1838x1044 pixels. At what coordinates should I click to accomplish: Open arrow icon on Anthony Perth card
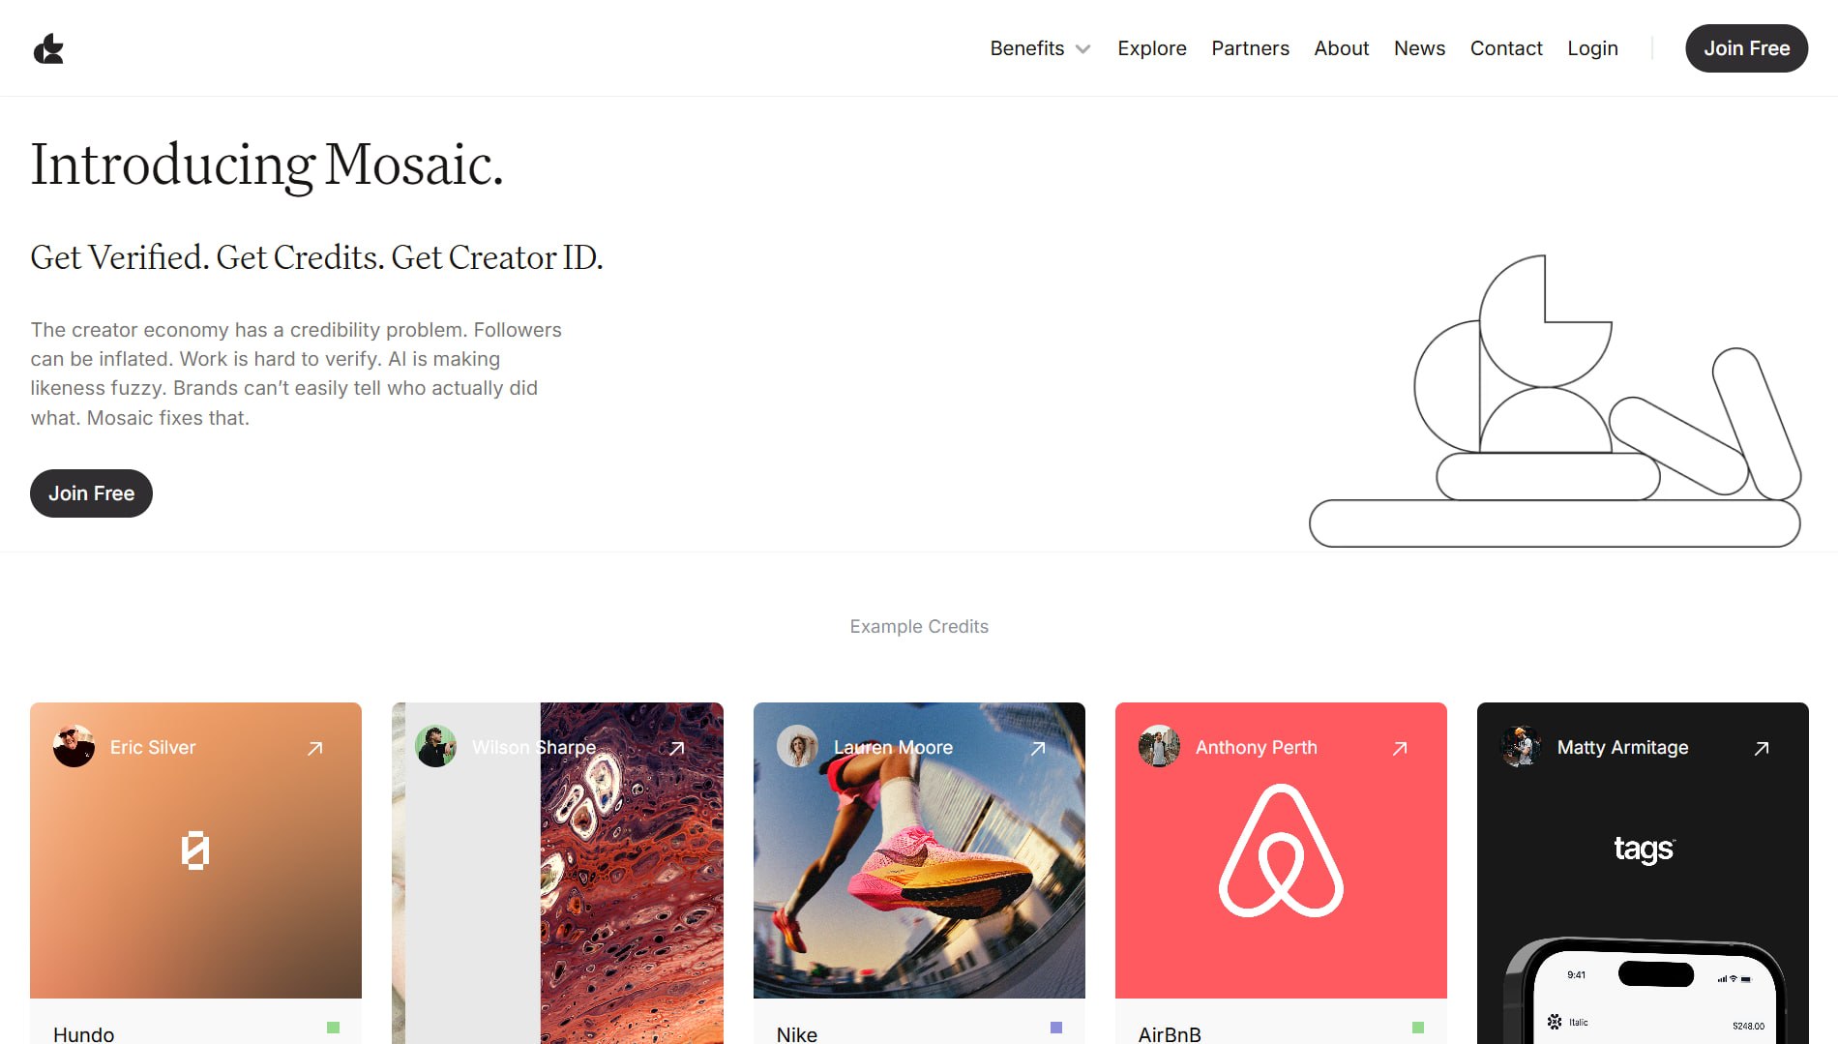coord(1400,748)
